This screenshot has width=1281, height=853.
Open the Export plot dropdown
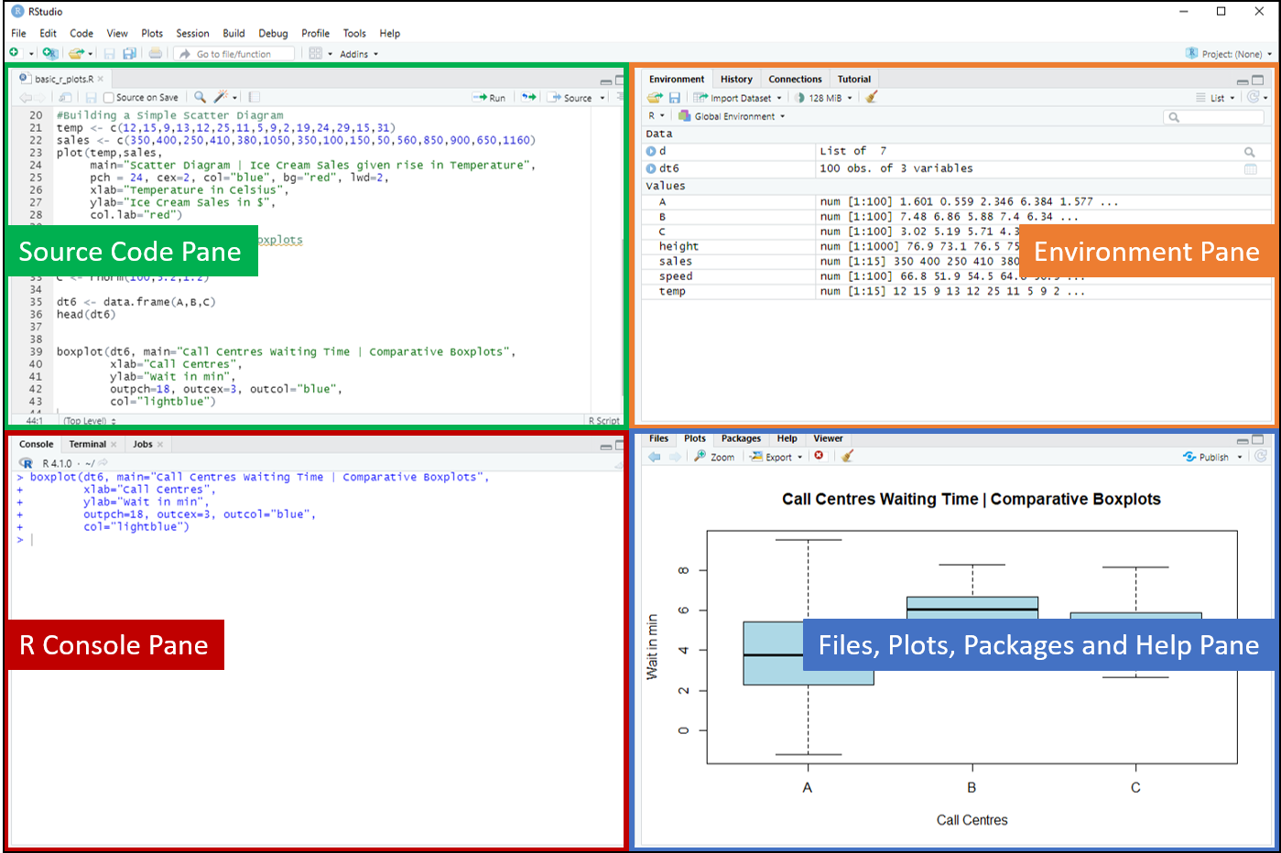point(776,457)
